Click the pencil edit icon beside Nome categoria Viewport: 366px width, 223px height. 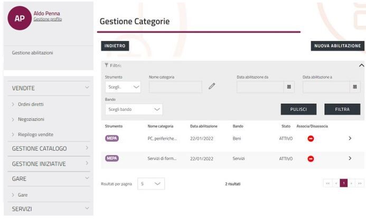(x=212, y=86)
